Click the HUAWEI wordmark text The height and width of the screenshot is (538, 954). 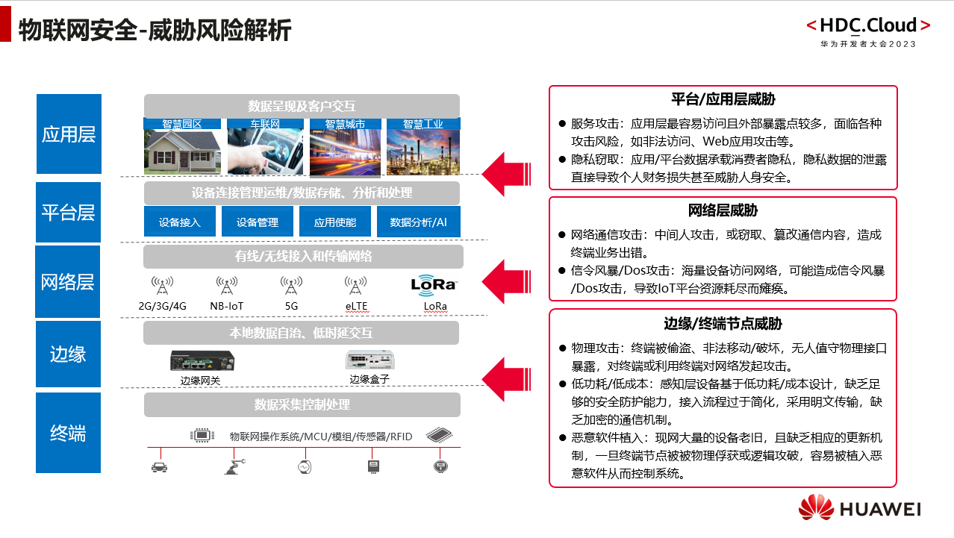tap(881, 510)
